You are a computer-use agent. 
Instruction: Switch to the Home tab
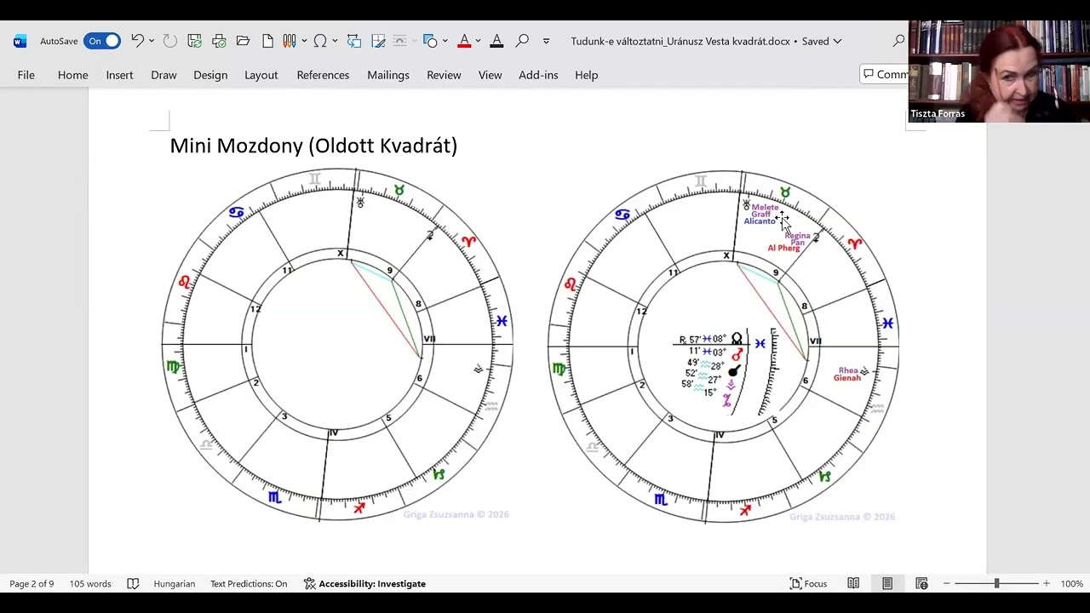(x=73, y=75)
